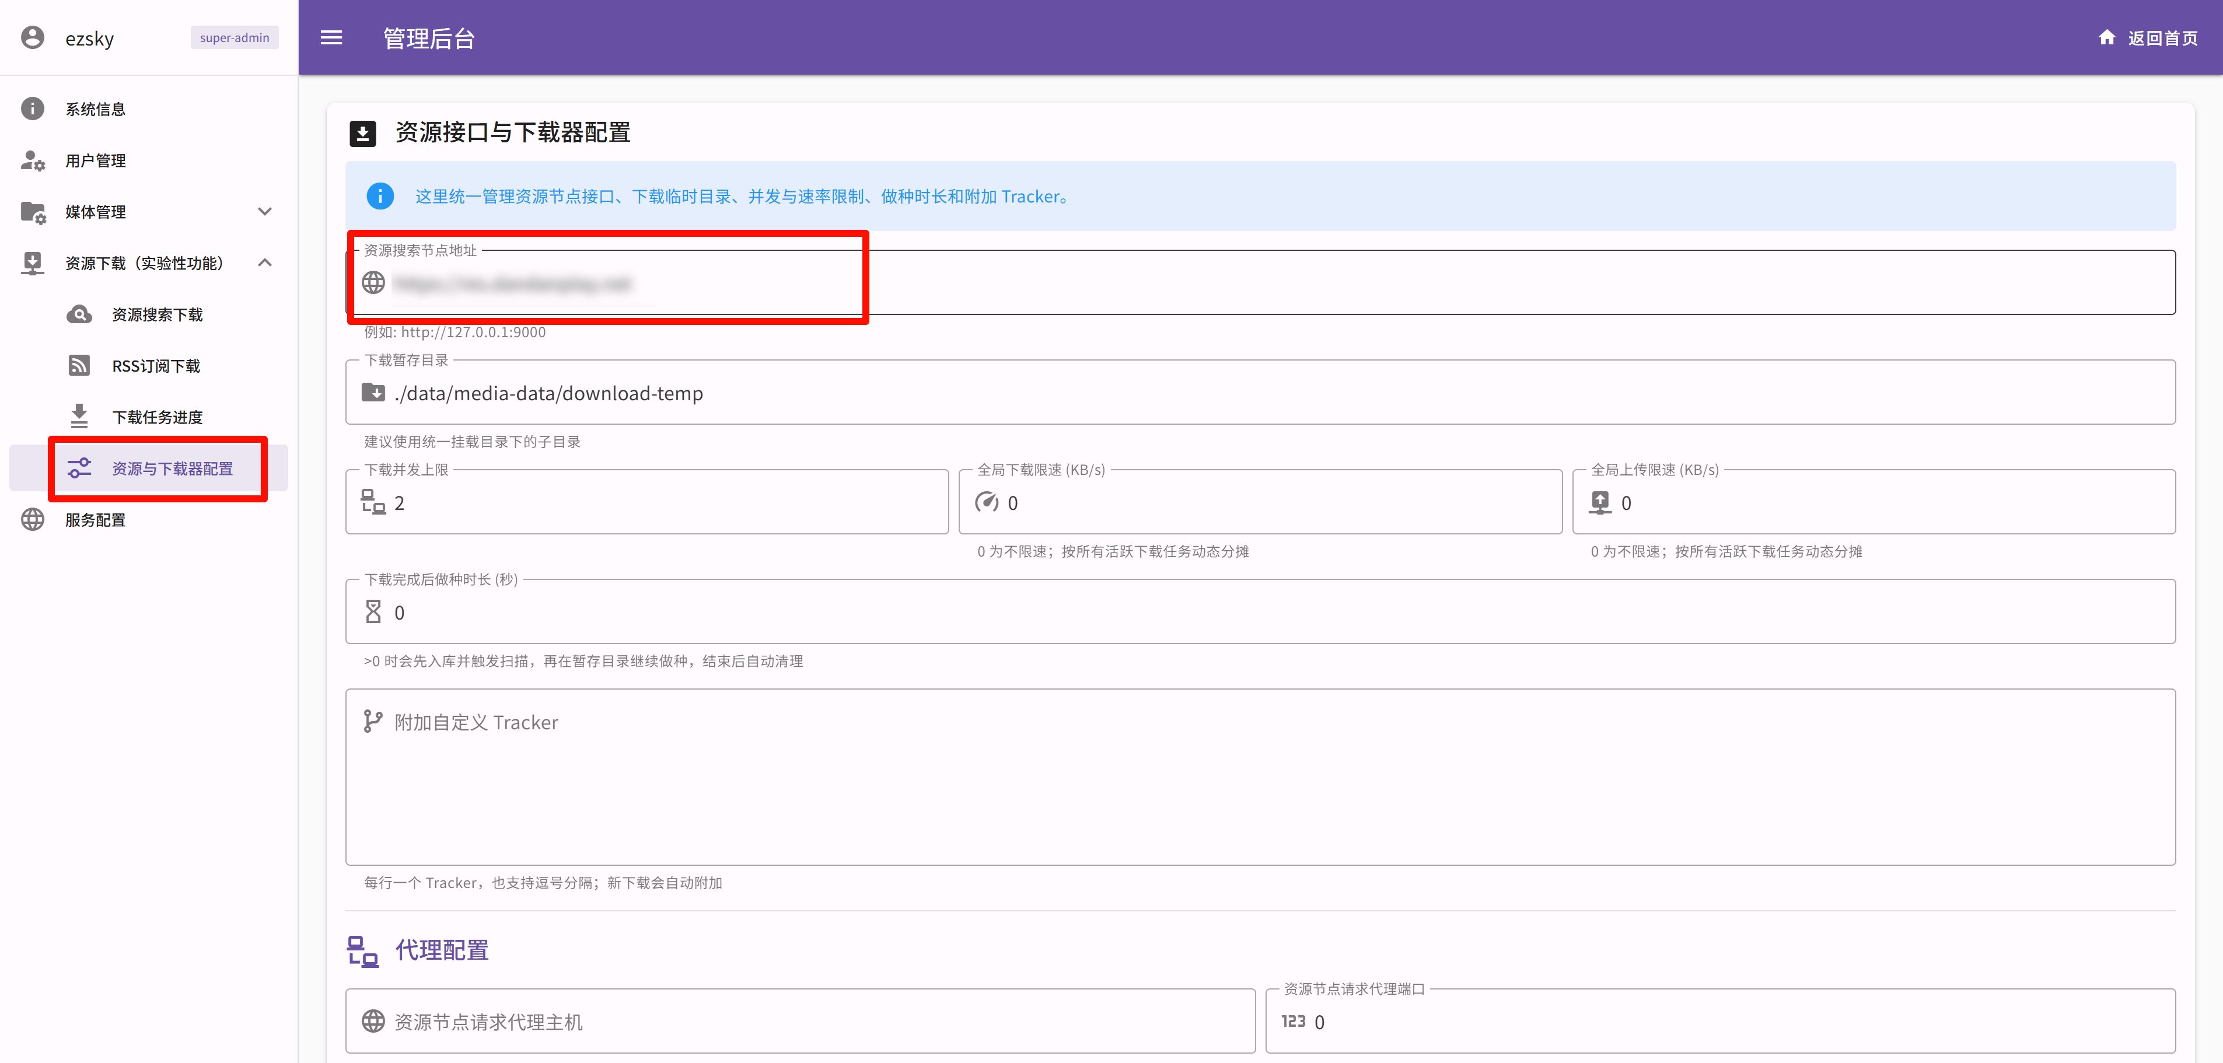
Task: Click the super-admin badge
Action: click(x=235, y=38)
